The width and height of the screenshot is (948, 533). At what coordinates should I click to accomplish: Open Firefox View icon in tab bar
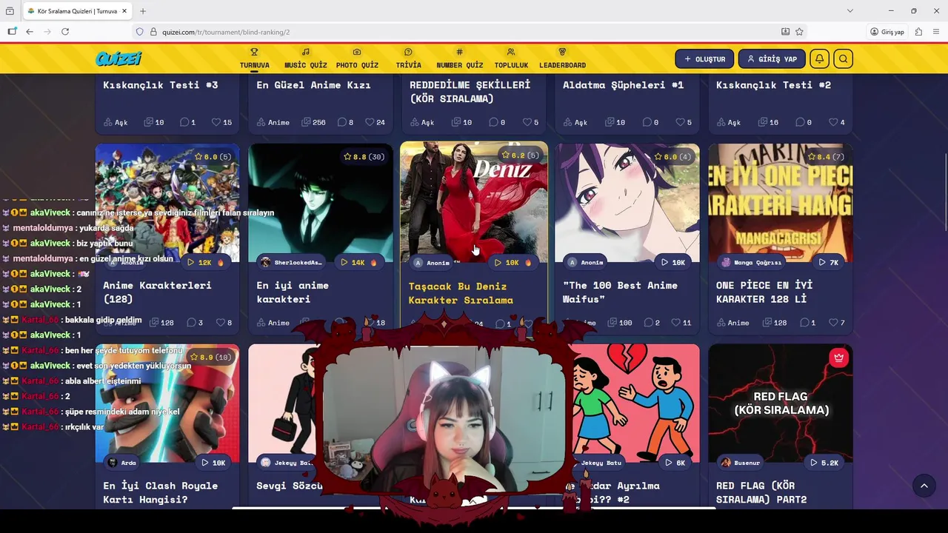click(x=10, y=11)
